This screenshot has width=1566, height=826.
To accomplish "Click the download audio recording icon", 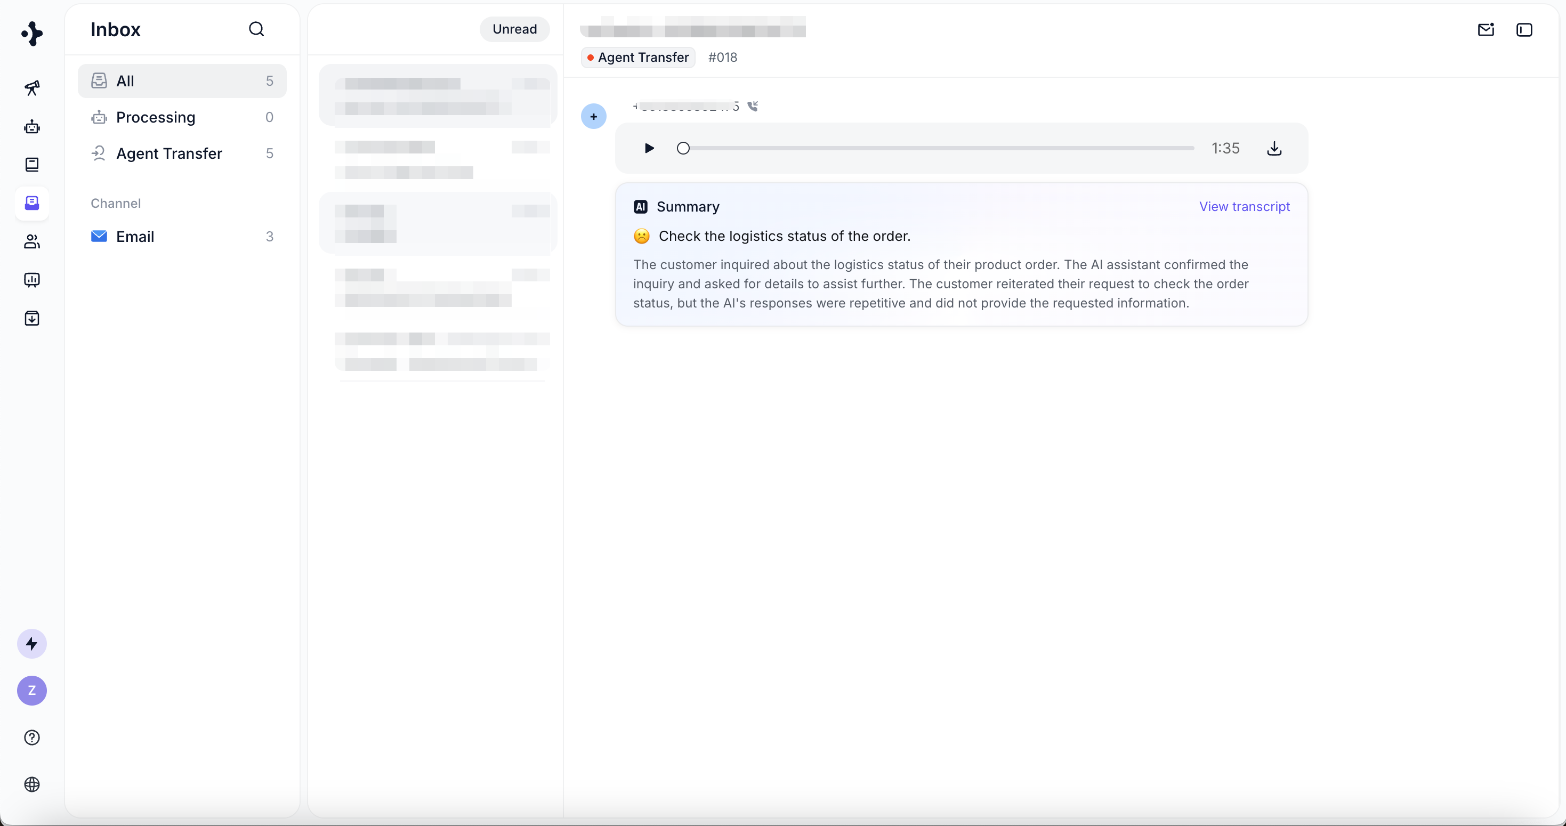I will pos(1274,148).
